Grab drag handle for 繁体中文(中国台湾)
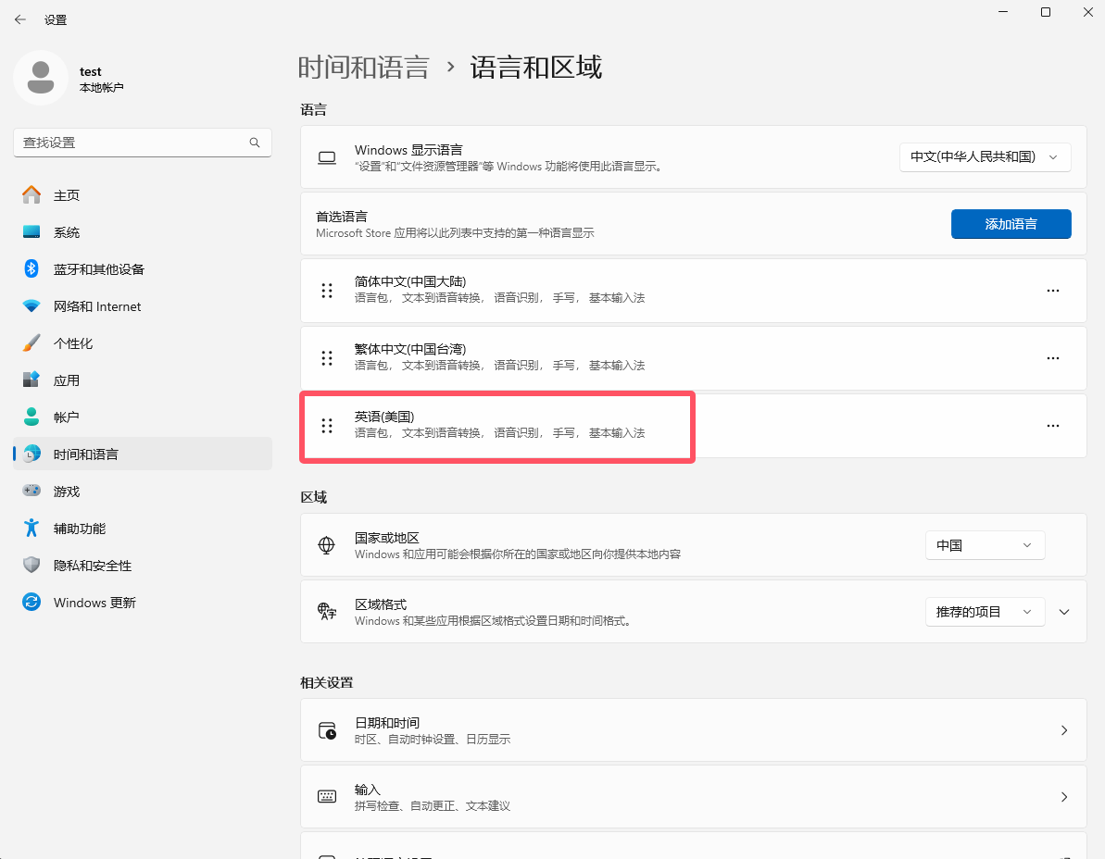Image resolution: width=1105 pixels, height=859 pixels. tap(327, 358)
